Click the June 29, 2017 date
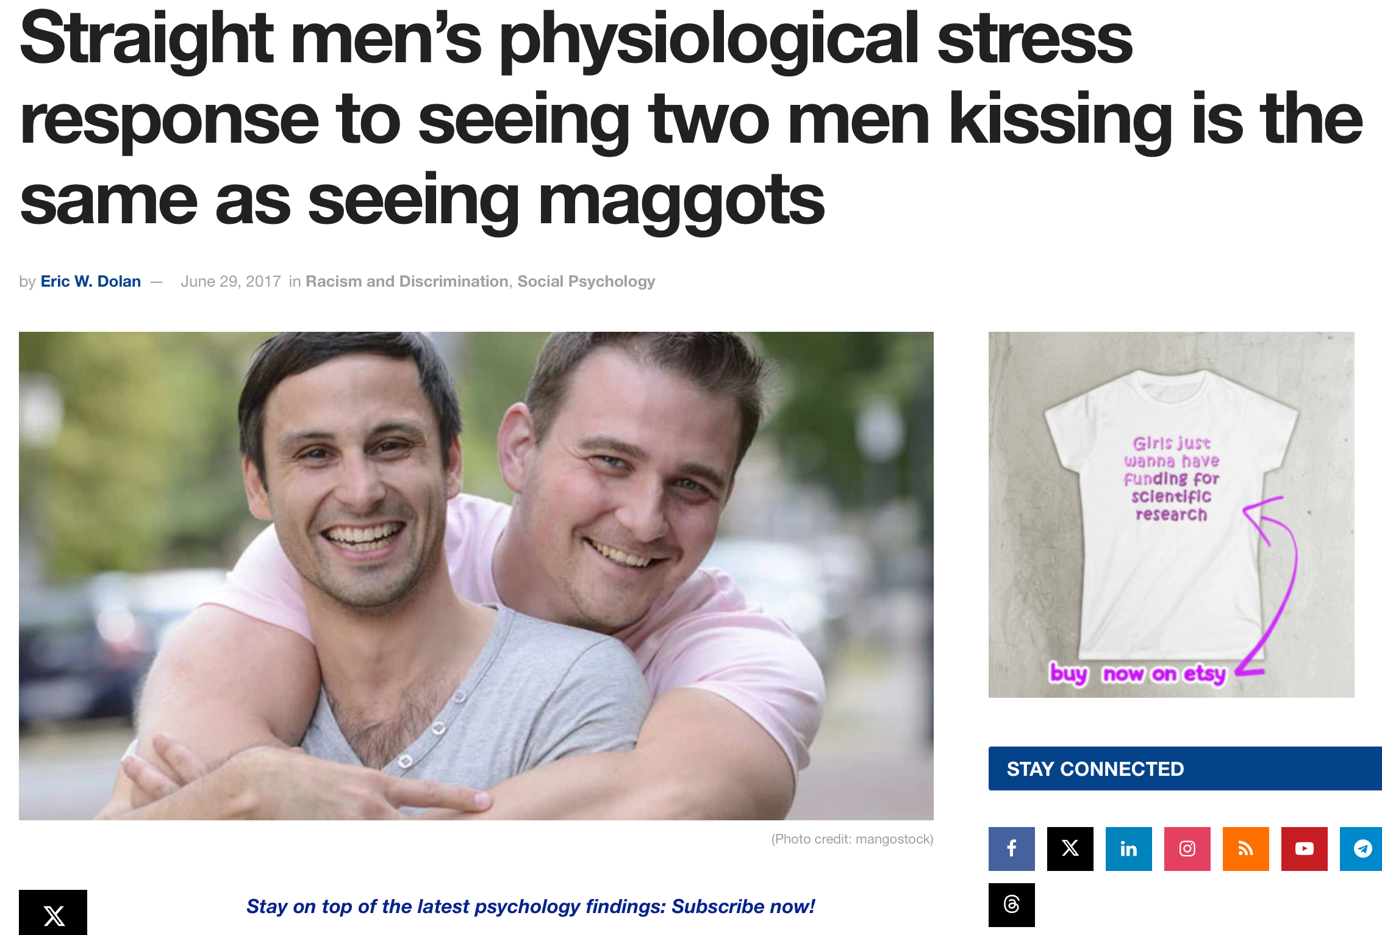This screenshot has height=935, width=1382. tap(231, 281)
